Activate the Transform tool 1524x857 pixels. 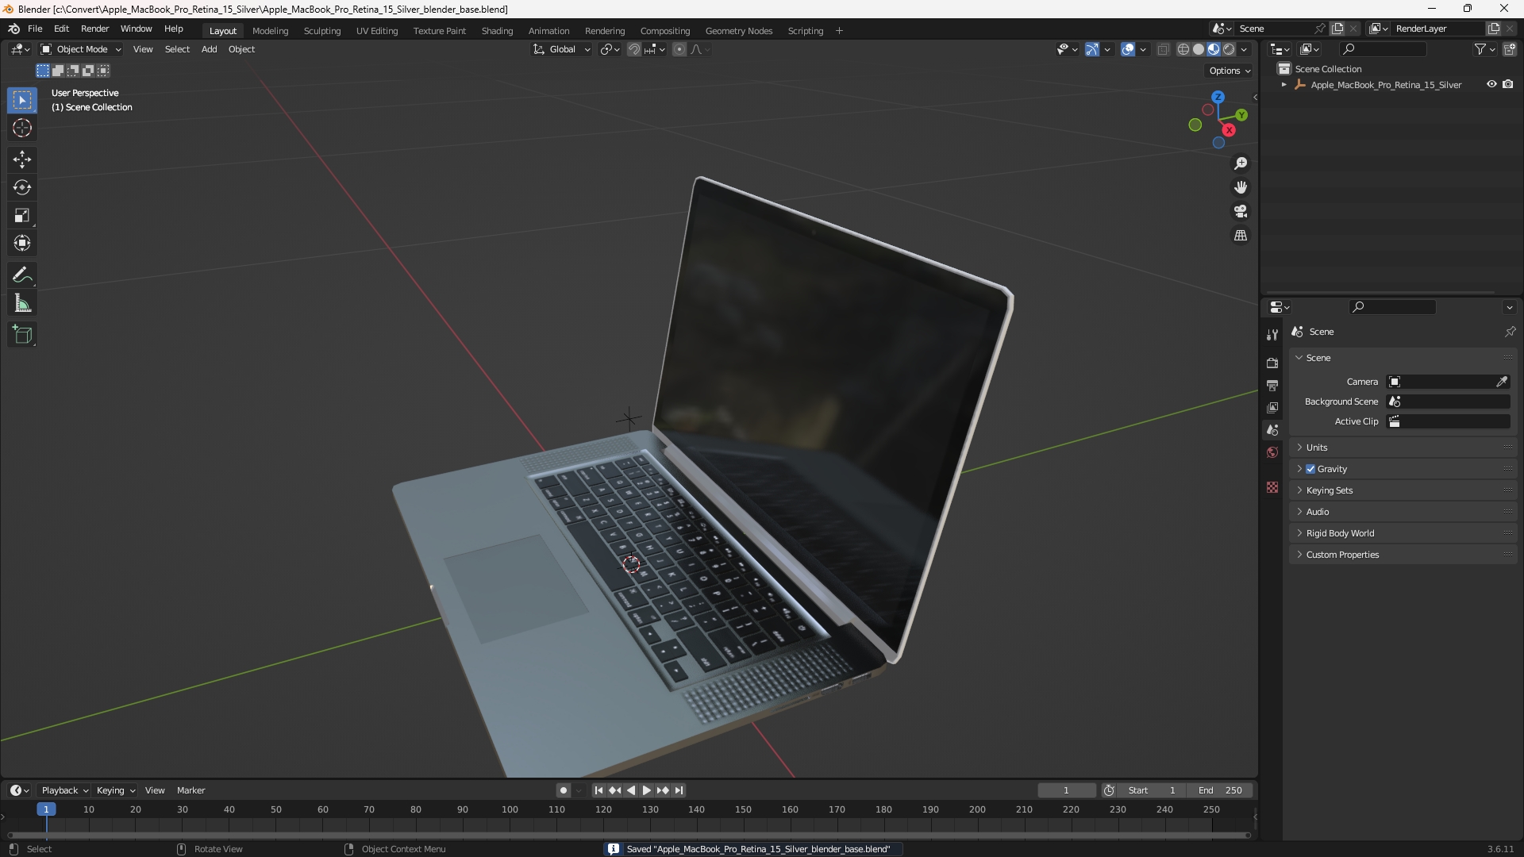[22, 243]
